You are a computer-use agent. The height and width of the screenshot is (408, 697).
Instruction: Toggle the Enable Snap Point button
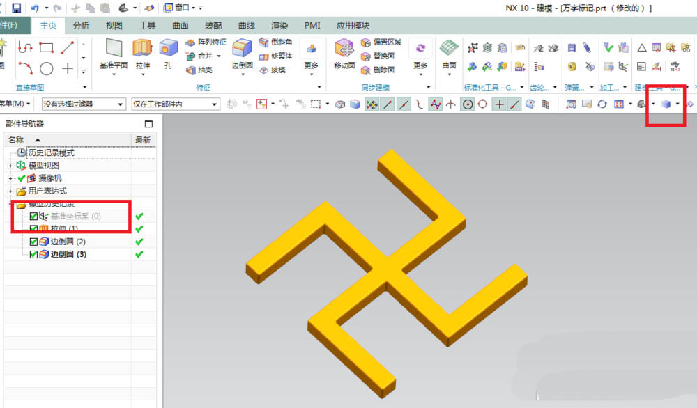[372, 104]
